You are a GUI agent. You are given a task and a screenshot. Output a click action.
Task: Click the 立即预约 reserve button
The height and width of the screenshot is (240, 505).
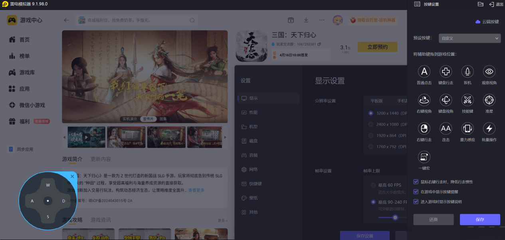click(378, 47)
